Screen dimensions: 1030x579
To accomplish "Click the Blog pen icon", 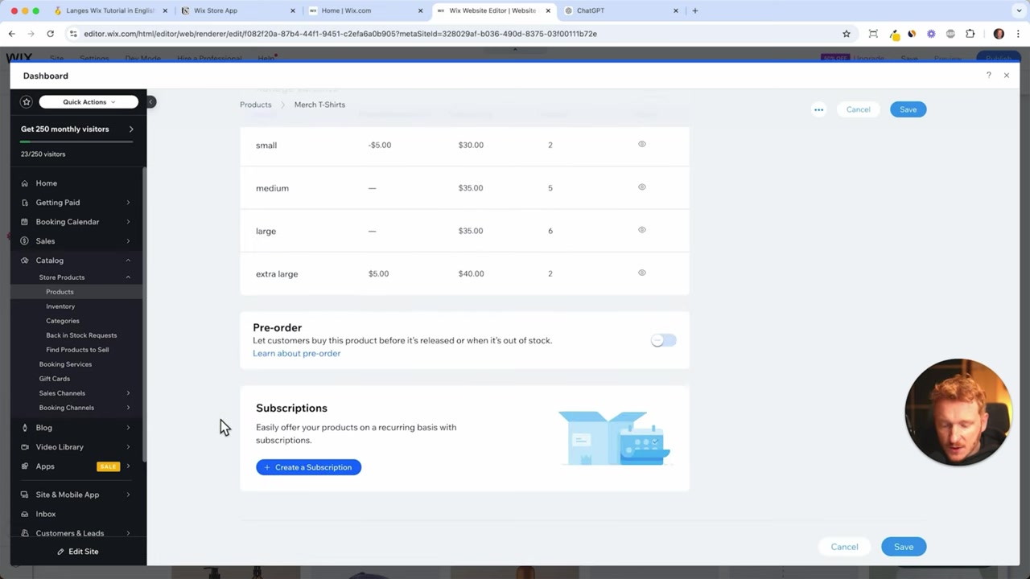I will [25, 428].
